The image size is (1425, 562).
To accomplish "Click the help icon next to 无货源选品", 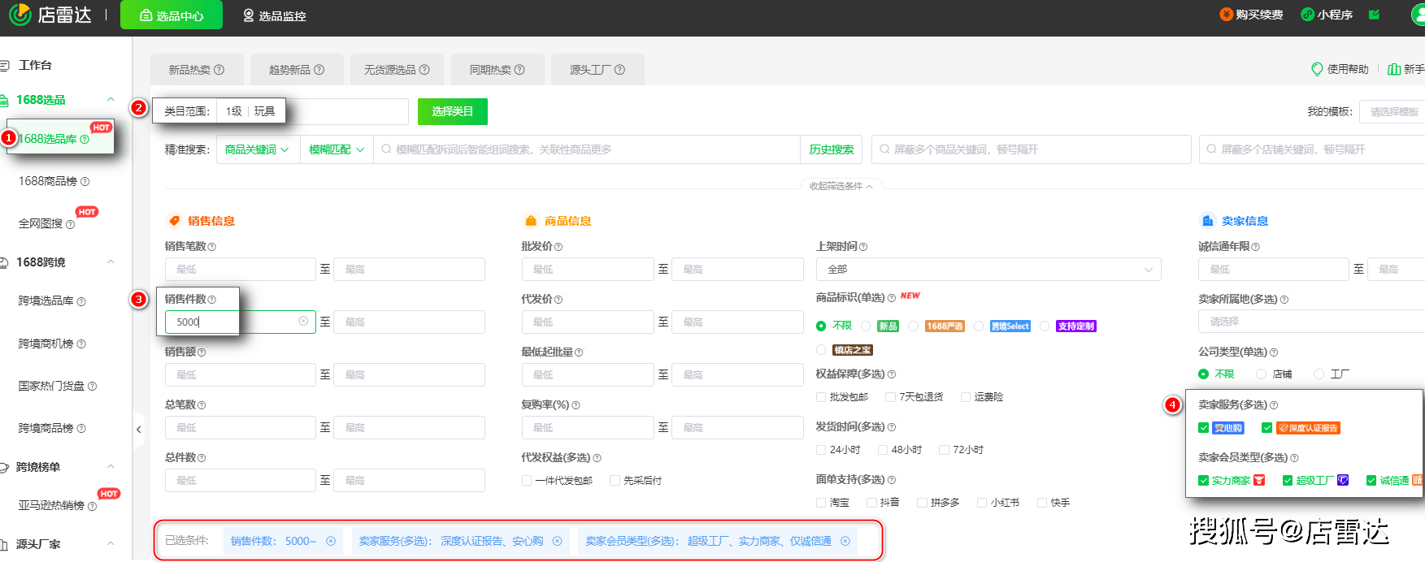I will click(424, 70).
